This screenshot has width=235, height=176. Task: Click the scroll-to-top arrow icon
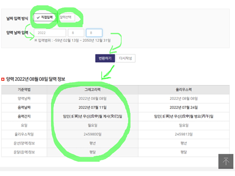226,161
